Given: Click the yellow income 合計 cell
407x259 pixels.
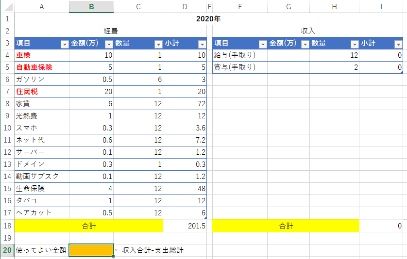Looking at the screenshot, I should coord(286,226).
